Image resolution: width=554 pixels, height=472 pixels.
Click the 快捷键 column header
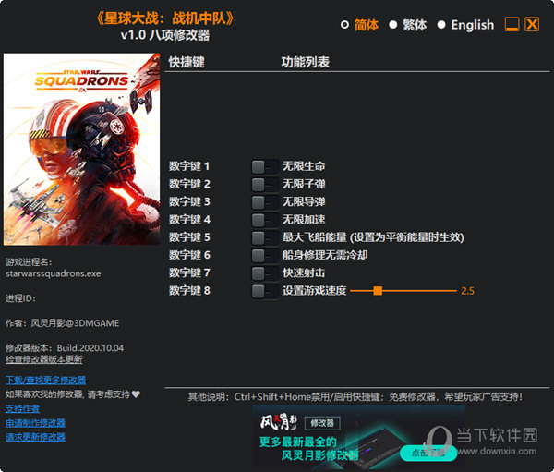point(187,62)
